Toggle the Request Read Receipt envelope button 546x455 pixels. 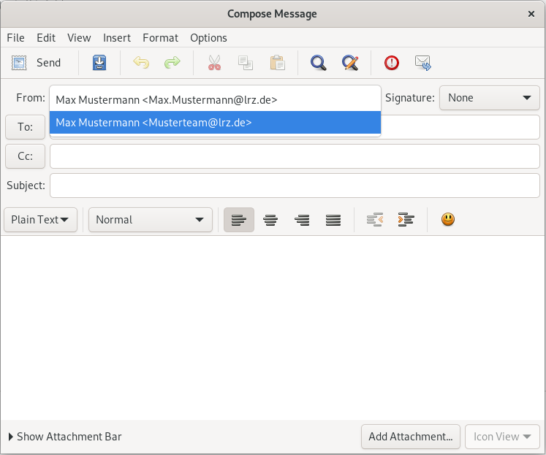coord(423,63)
